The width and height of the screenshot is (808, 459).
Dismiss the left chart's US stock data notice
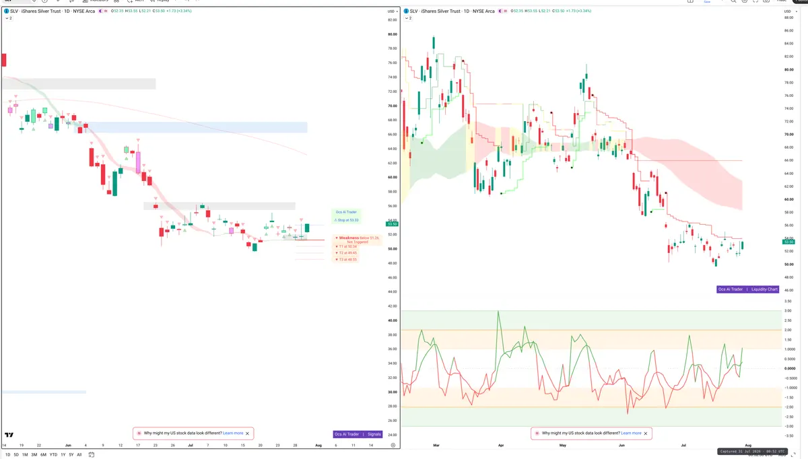[x=248, y=433]
